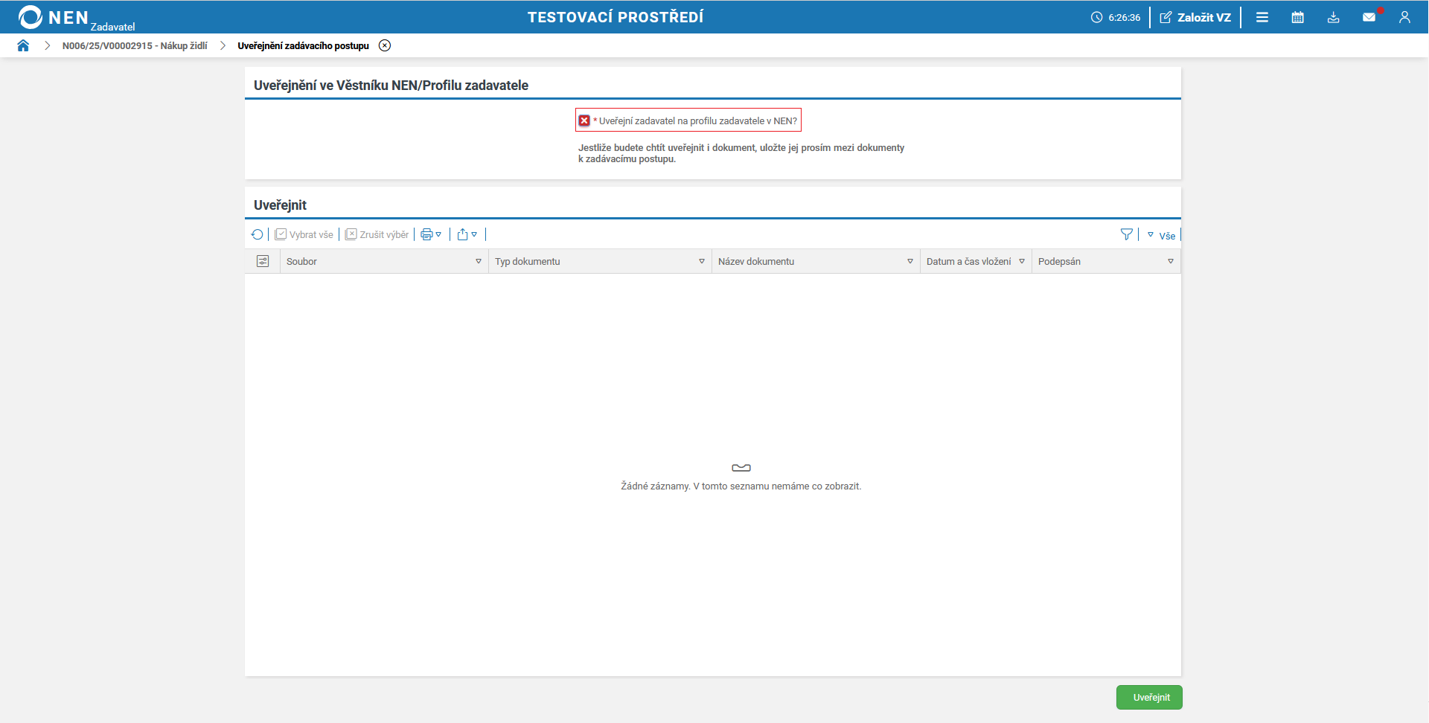
Task: Sort by the Podepsán column header
Action: click(x=1059, y=261)
